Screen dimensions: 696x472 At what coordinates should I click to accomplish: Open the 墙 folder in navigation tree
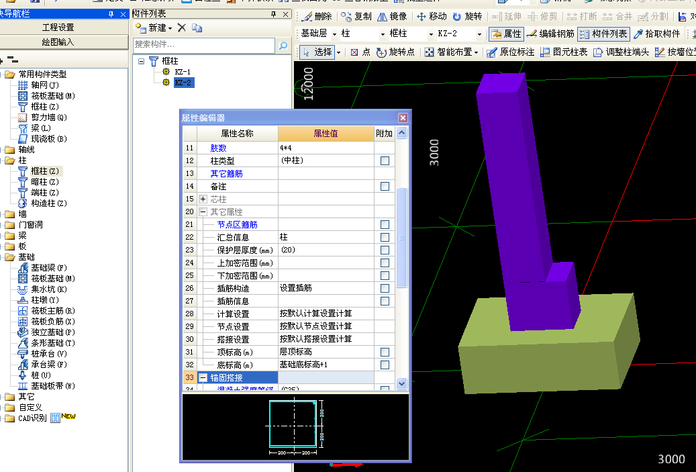tap(17, 214)
